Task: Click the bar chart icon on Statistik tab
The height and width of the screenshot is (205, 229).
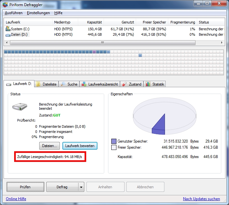Action: click(148, 84)
